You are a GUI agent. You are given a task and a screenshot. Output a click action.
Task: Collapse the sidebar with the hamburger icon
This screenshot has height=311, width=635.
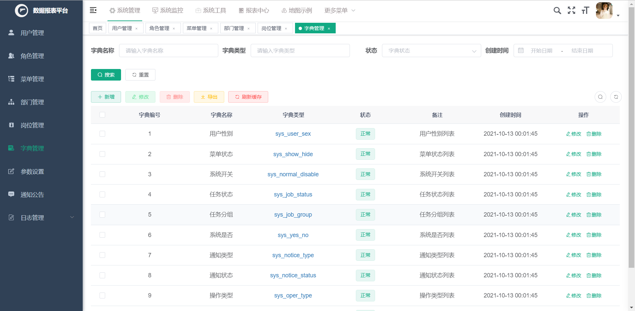(93, 10)
